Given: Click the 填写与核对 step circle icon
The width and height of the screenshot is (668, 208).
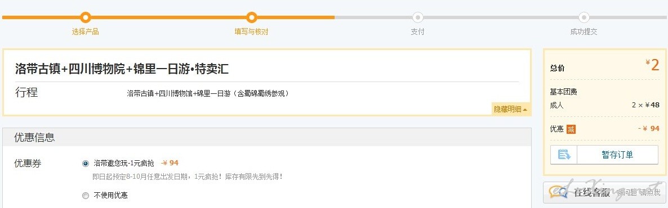Looking at the screenshot, I should click(x=251, y=17).
